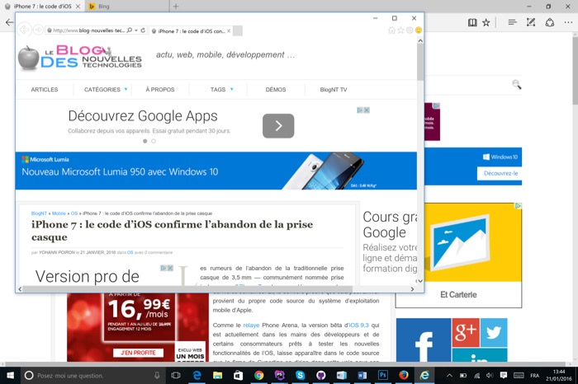
Task: Click Edge's Make a Web Note icon
Action: tap(531, 22)
